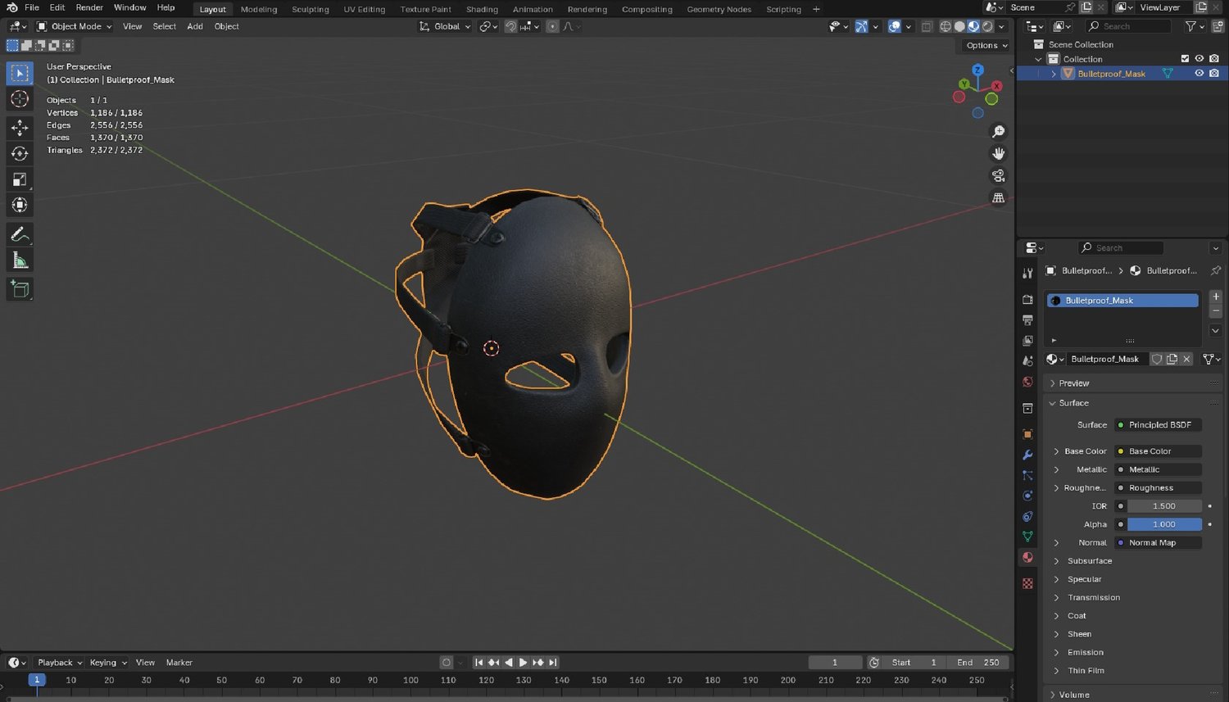Click the Alpha value slider
This screenshot has height=702, width=1229.
click(x=1163, y=524)
